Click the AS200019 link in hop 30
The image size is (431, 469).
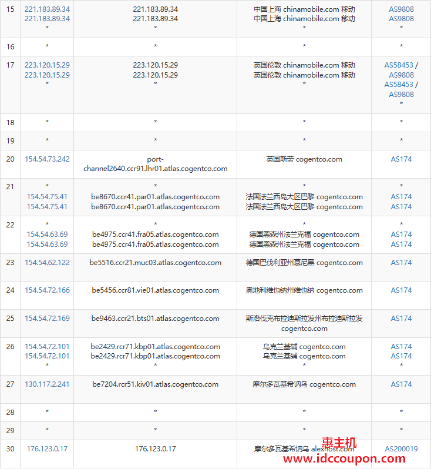click(401, 448)
